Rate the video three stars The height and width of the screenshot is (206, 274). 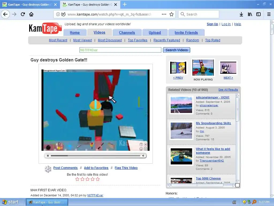pyautogui.click(x=87, y=179)
